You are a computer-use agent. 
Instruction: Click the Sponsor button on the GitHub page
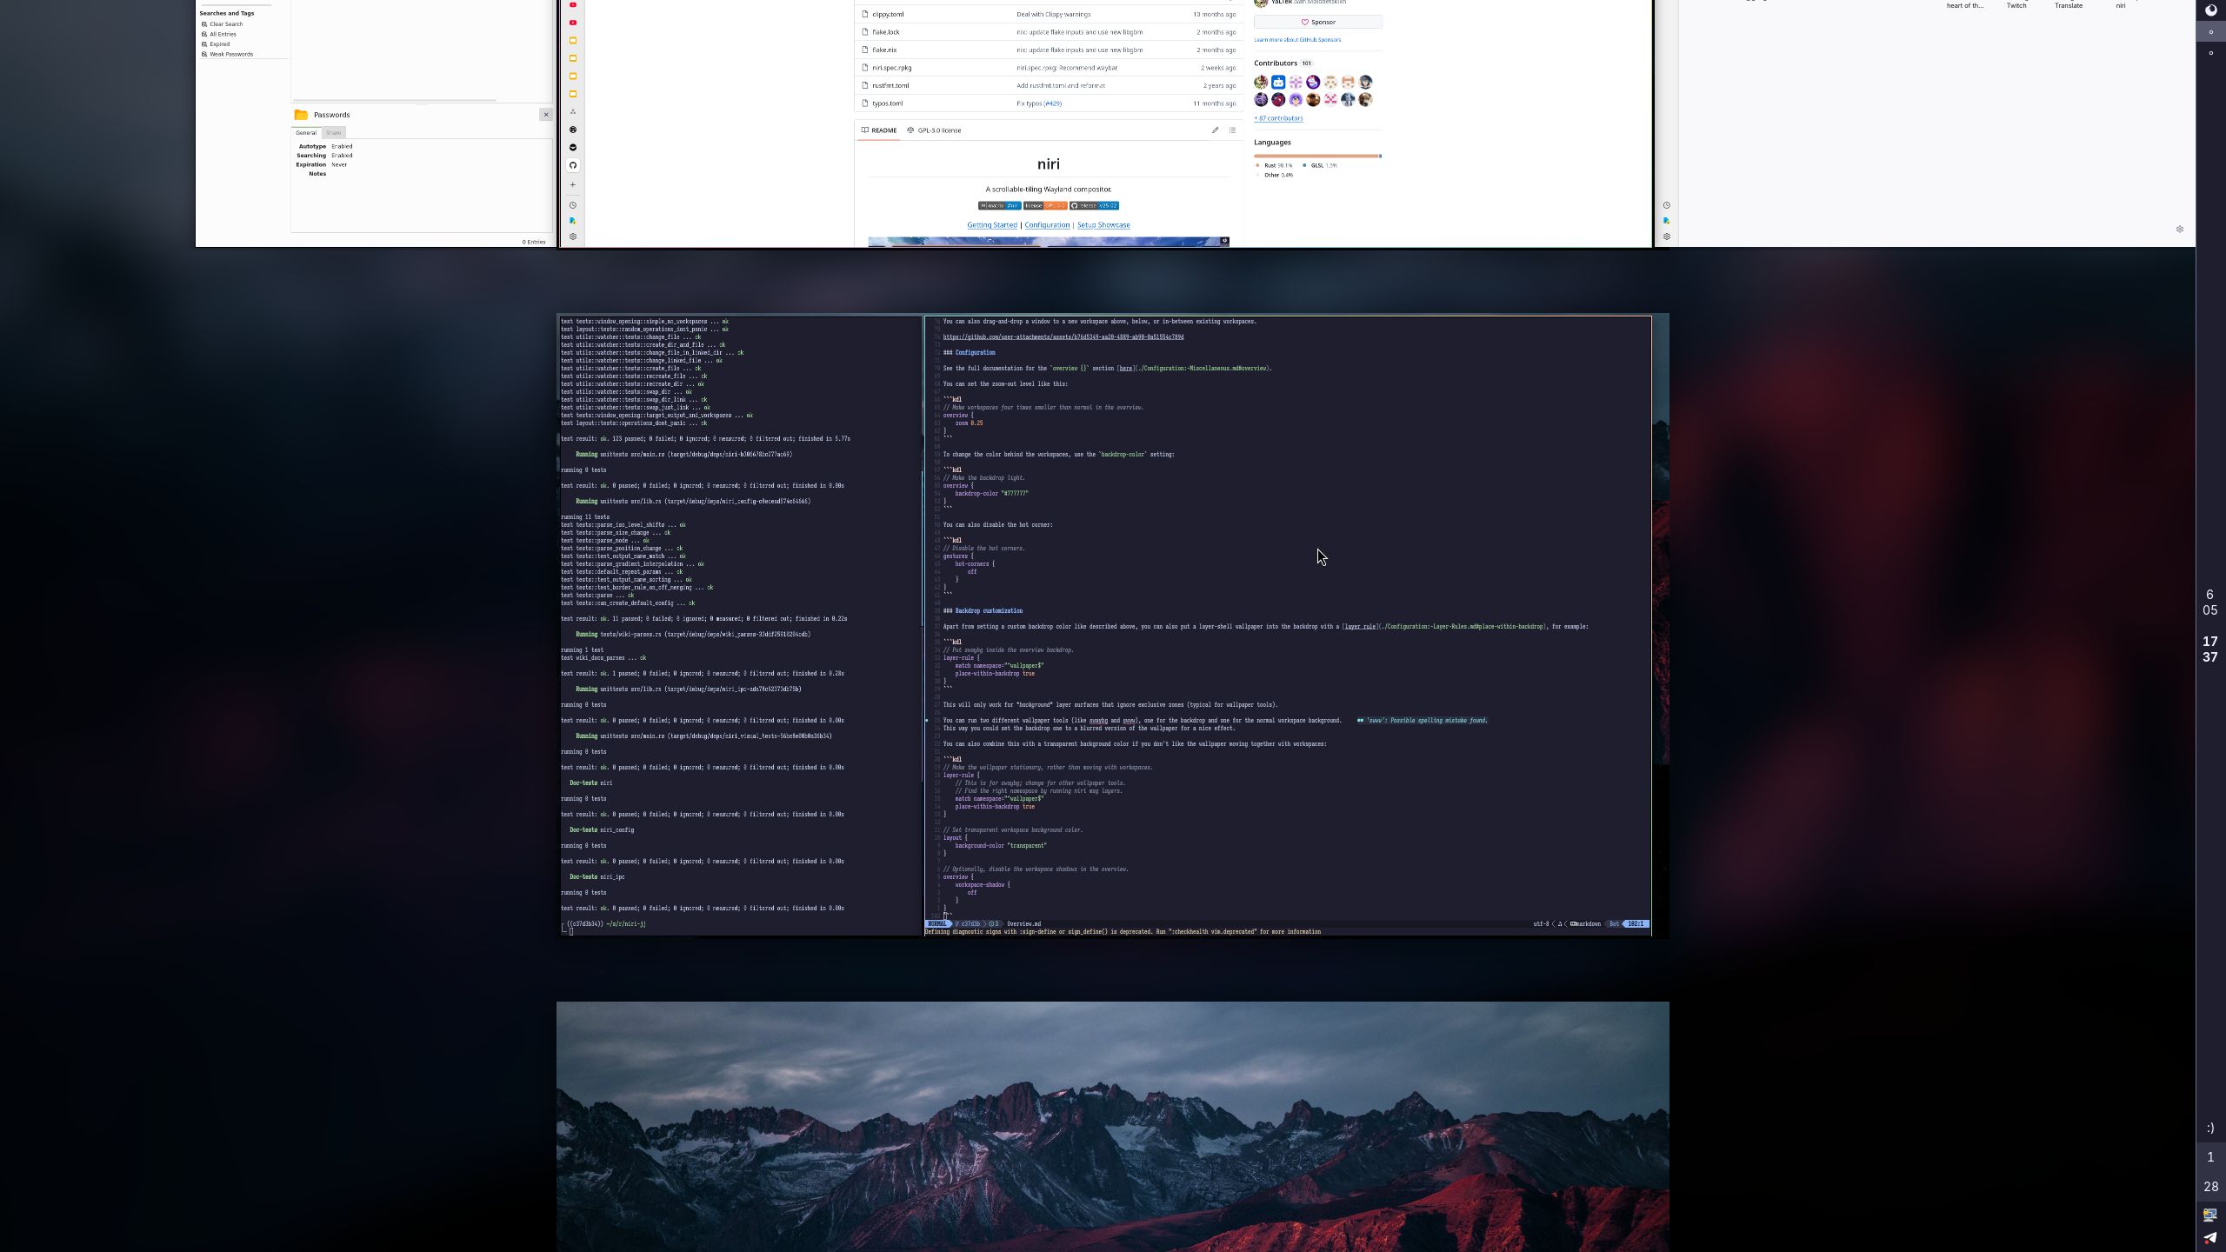click(x=1320, y=22)
